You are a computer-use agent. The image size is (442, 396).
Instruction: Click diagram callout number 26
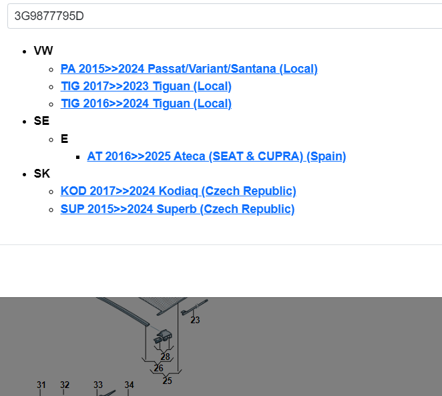click(158, 368)
